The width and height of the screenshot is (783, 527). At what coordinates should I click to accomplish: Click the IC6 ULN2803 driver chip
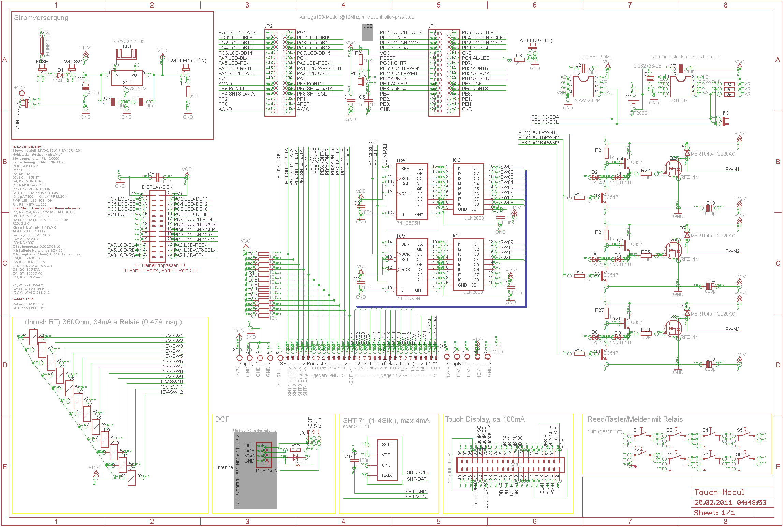click(x=468, y=189)
